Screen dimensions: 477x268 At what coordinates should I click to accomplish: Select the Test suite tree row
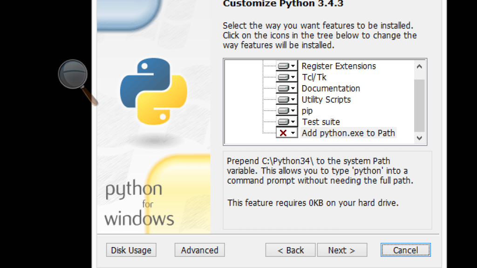(x=320, y=122)
